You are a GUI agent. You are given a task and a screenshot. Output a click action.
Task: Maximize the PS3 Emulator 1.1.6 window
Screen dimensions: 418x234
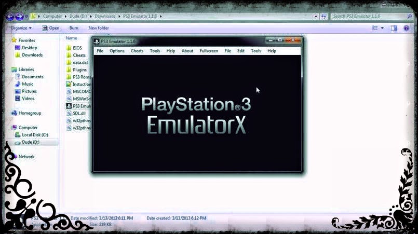(280, 40)
